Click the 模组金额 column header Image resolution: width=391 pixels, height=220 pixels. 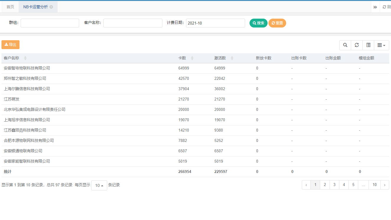(x=366, y=58)
